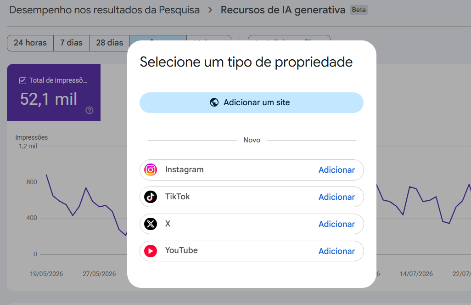
Task: Click the Beta badge
Action: (359, 10)
